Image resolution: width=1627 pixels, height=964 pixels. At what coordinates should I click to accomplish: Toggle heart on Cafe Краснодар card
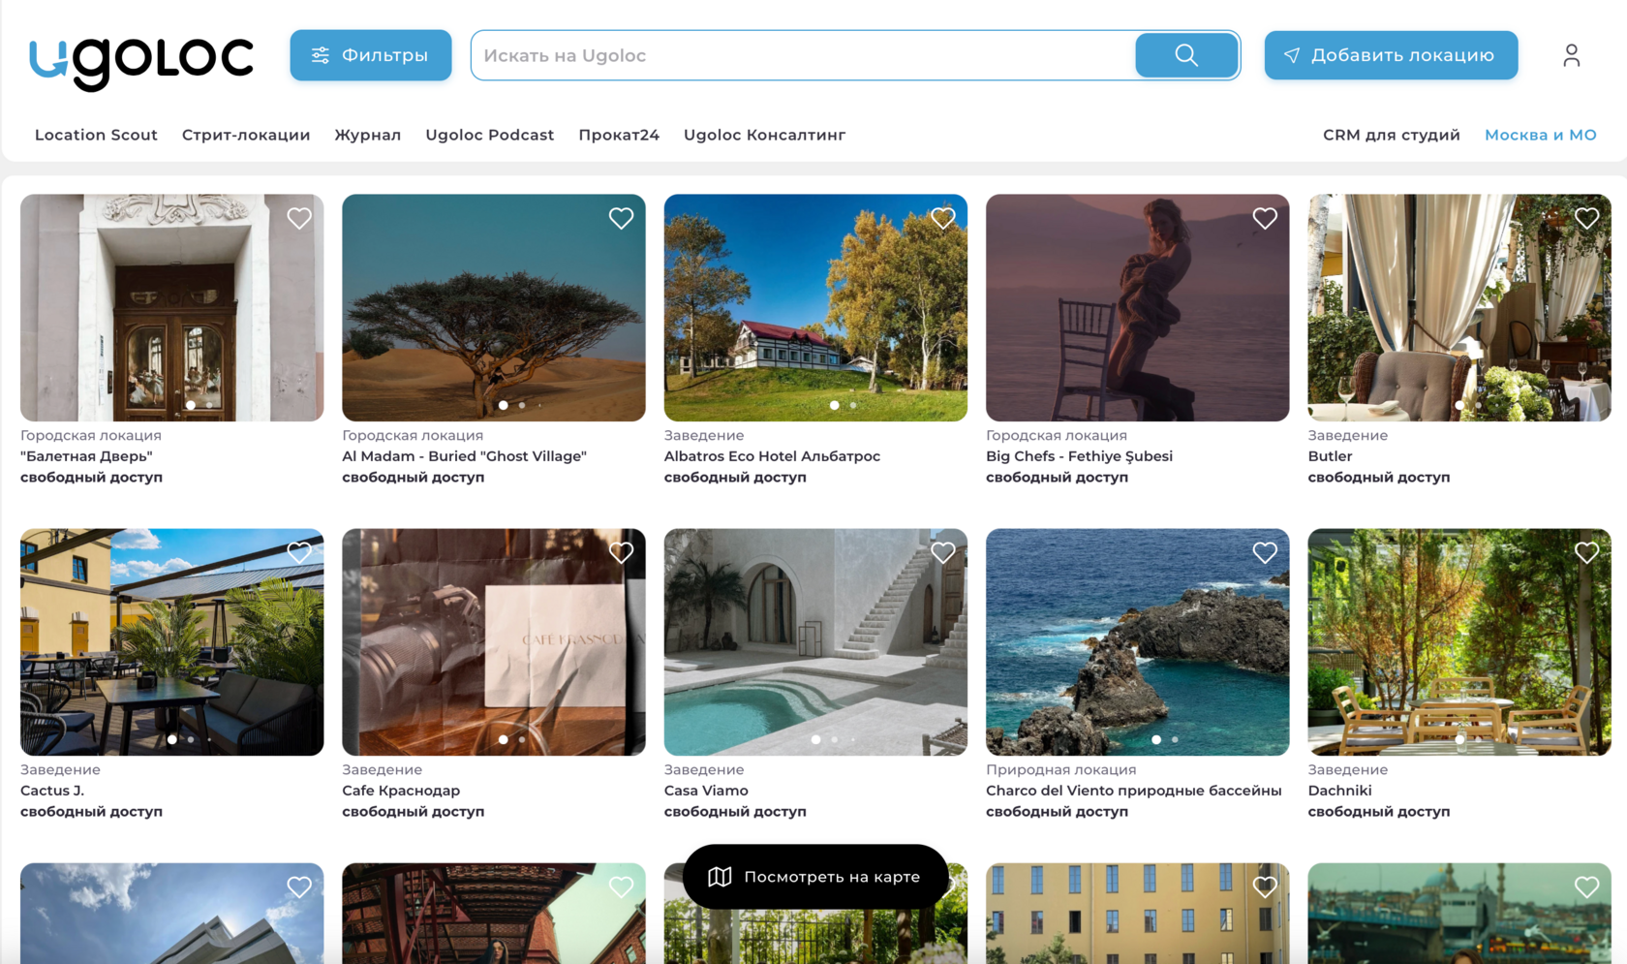click(x=621, y=552)
